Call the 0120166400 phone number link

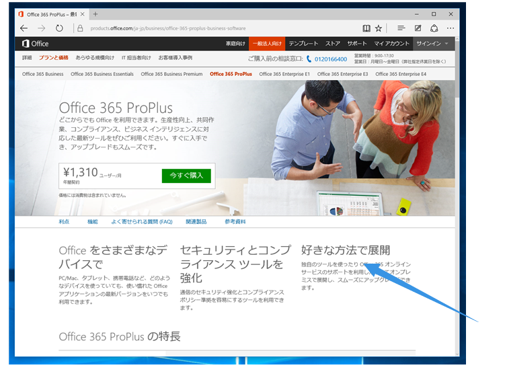331,59
